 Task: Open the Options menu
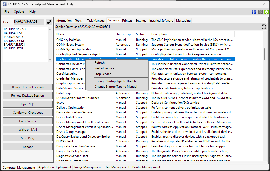click(19, 12)
